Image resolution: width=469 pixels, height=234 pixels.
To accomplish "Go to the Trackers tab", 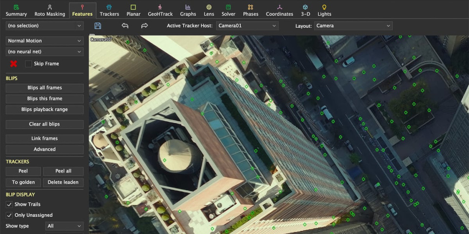I will point(109,10).
